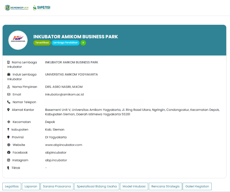Open Rencana Strategis section

click(x=165, y=186)
